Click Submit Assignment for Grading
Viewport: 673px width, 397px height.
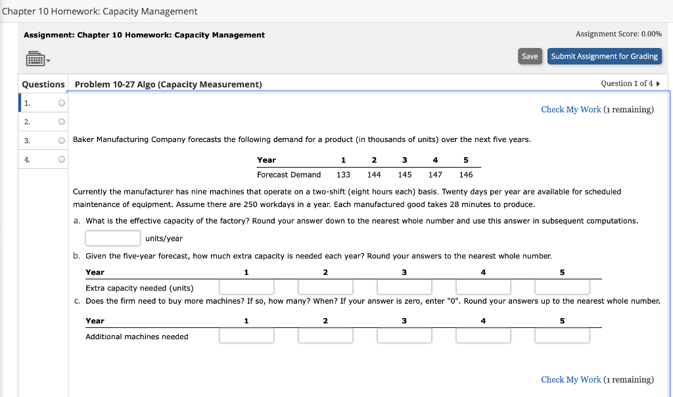[x=604, y=56]
